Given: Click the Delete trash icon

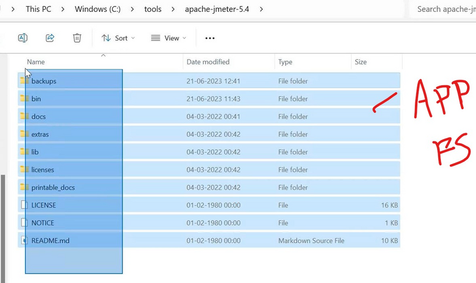Looking at the screenshot, I should point(77,38).
